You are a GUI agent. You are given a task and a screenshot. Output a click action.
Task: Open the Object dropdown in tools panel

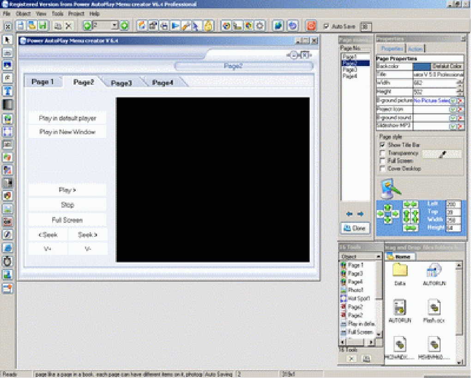(378, 257)
